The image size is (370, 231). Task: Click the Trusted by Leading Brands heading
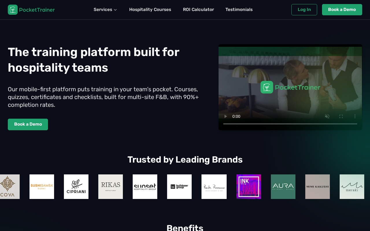pyautogui.click(x=185, y=160)
